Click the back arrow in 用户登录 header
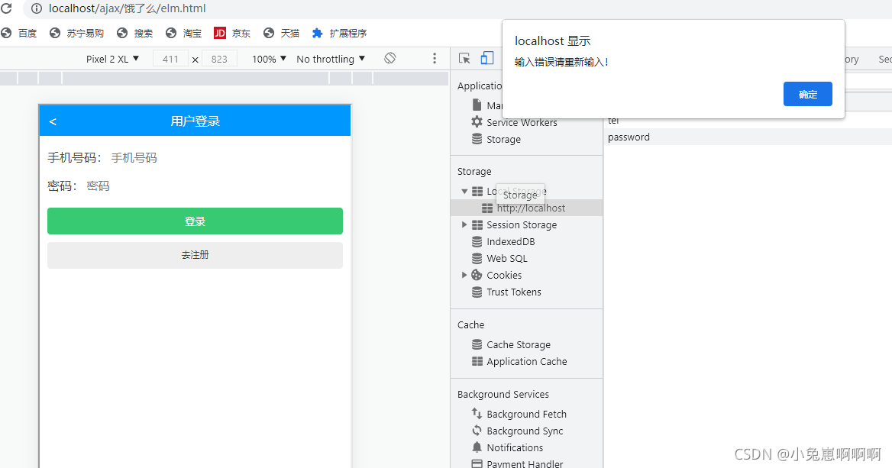This screenshot has height=468, width=892. coord(53,121)
